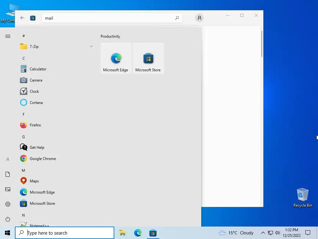Open user account options in Start sidebar
The width and height of the screenshot is (318, 239).
[x=8, y=159]
